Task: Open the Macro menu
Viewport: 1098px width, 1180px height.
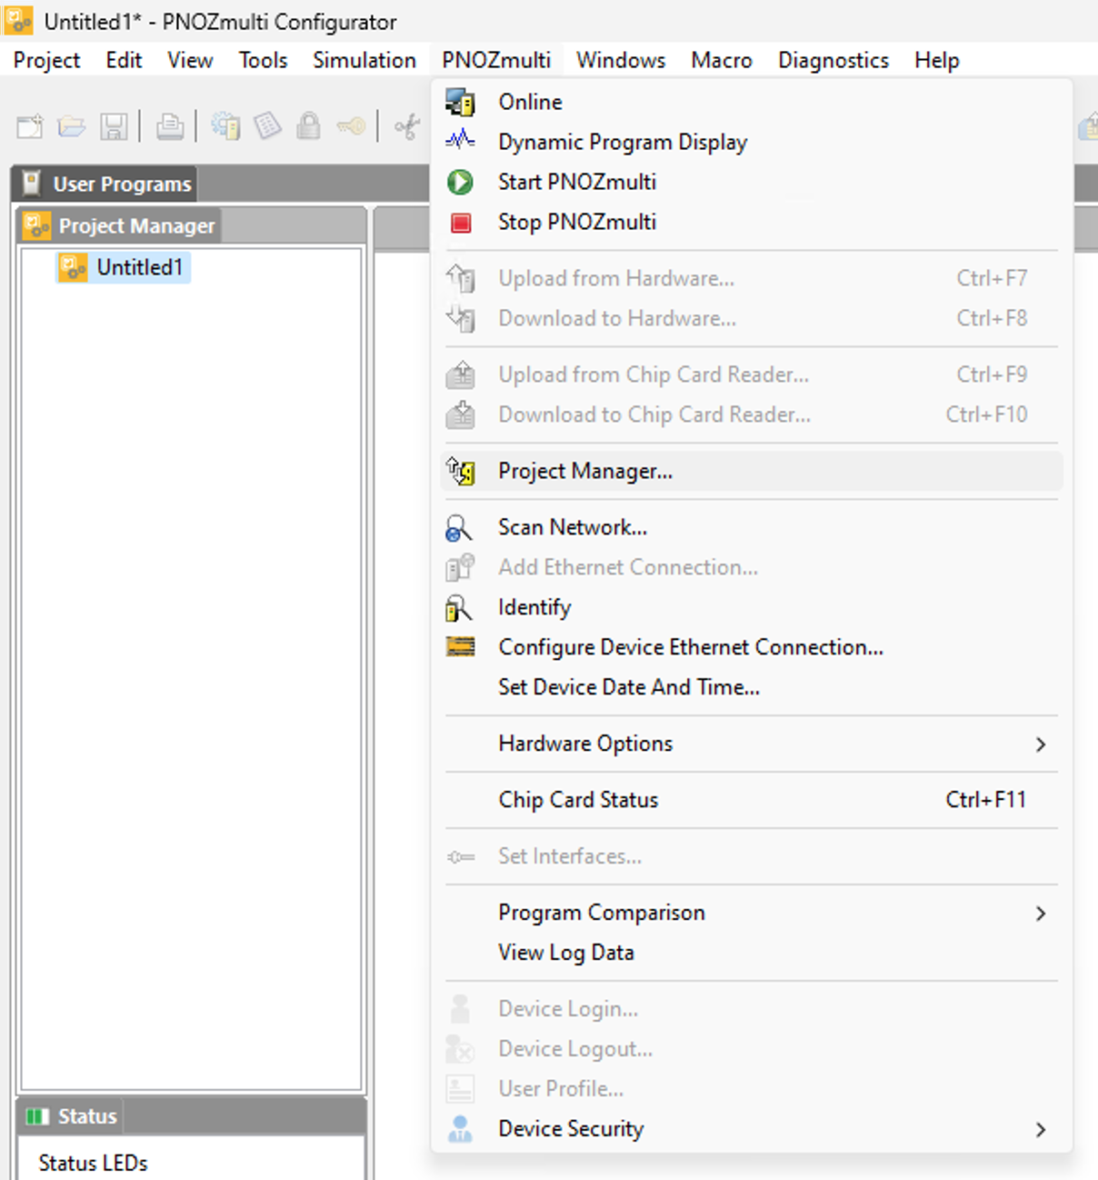Action: tap(722, 60)
